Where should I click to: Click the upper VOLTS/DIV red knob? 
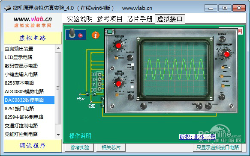point(118,45)
